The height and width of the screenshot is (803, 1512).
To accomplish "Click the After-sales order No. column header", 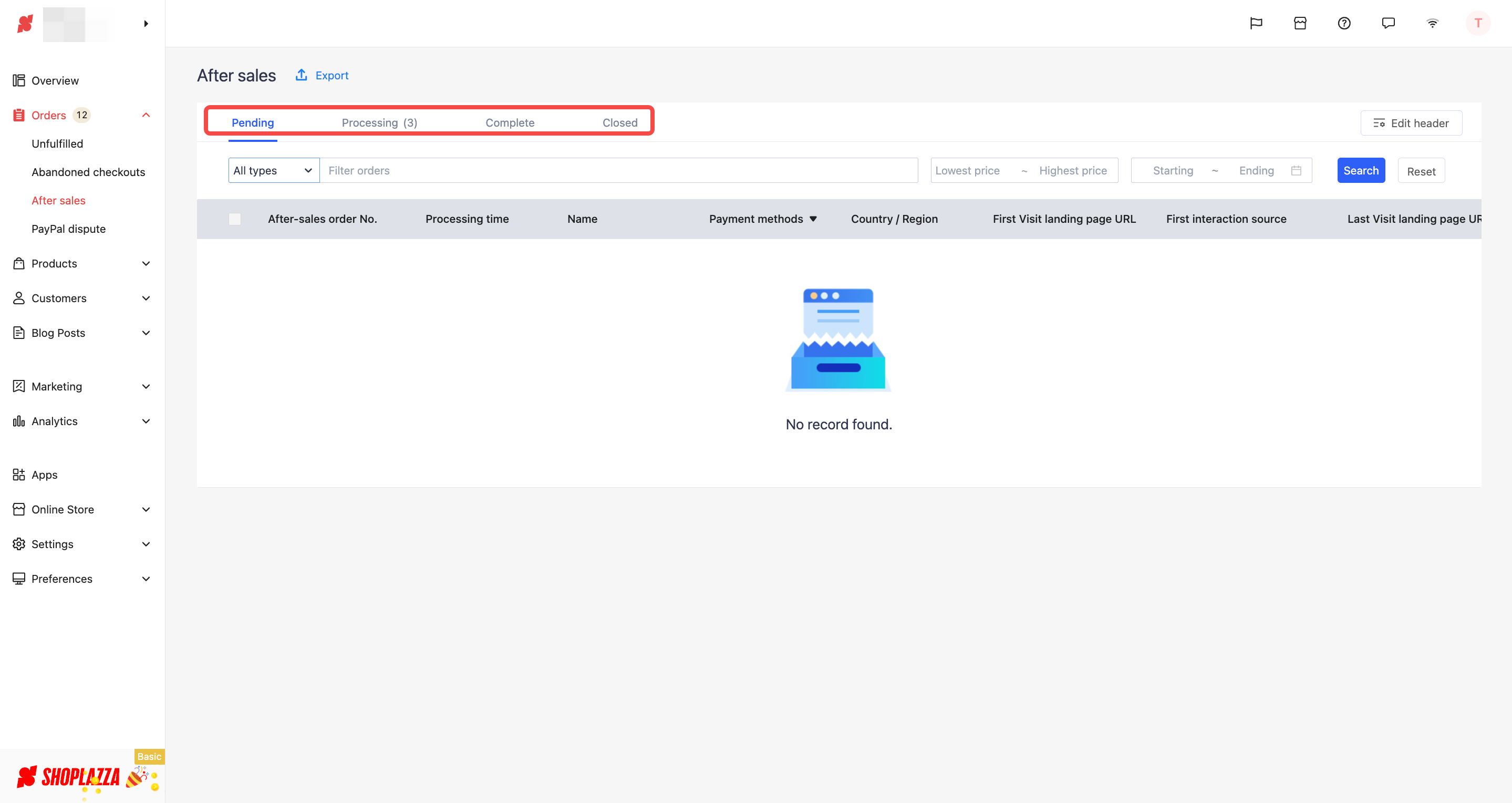I will click(322, 219).
